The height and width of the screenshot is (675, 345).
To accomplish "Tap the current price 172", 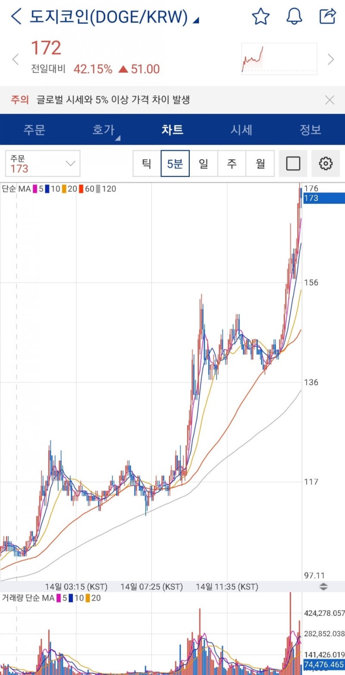I will pyautogui.click(x=46, y=48).
